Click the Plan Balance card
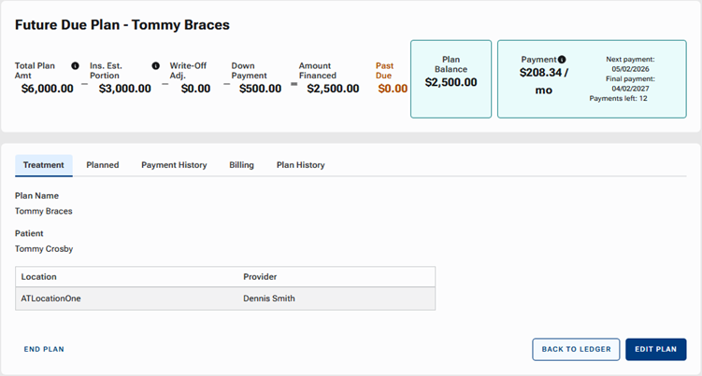 coord(451,78)
